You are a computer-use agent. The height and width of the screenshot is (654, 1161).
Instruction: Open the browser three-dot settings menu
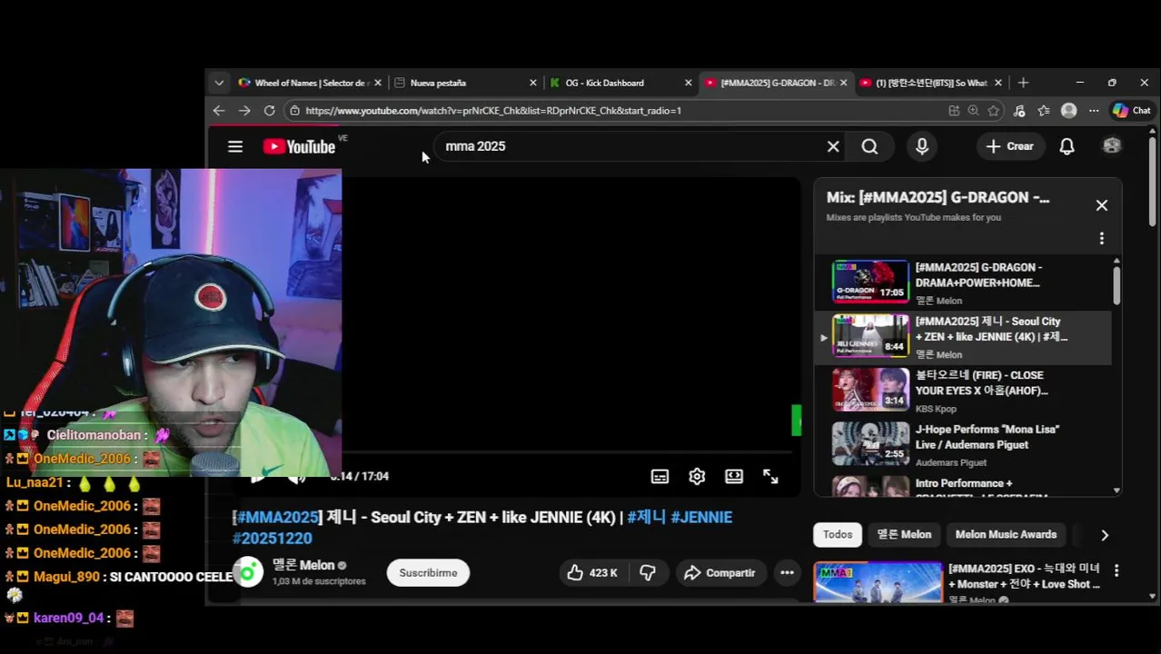coord(1094,111)
